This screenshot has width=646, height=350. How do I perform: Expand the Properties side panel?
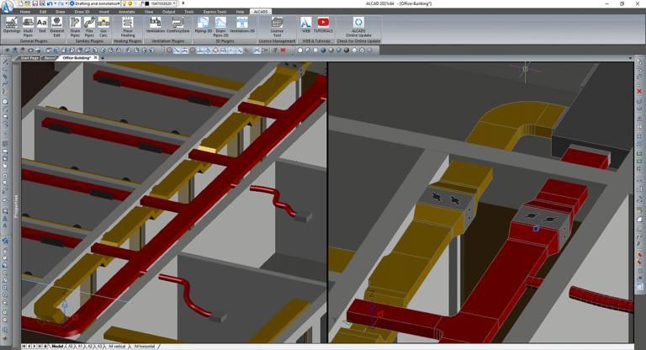click(16, 206)
